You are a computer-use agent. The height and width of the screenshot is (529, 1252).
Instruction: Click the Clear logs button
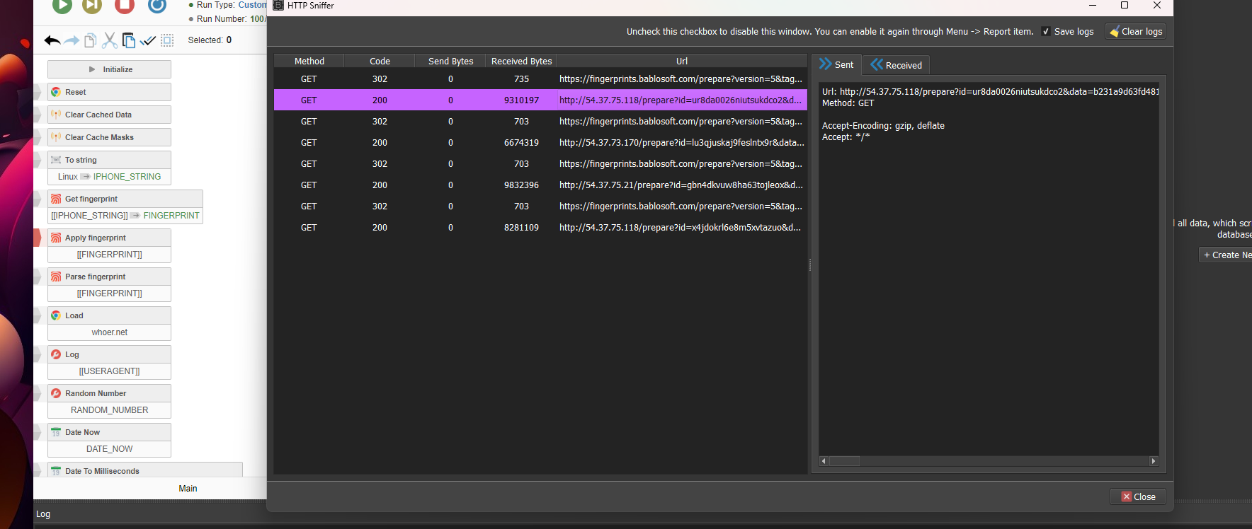point(1135,32)
